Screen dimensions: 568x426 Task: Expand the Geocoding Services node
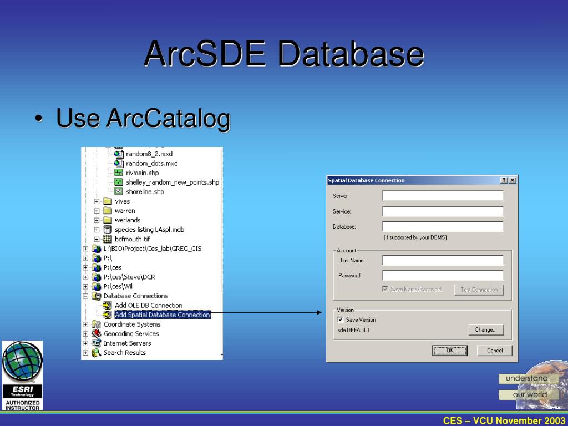pyautogui.click(x=85, y=333)
